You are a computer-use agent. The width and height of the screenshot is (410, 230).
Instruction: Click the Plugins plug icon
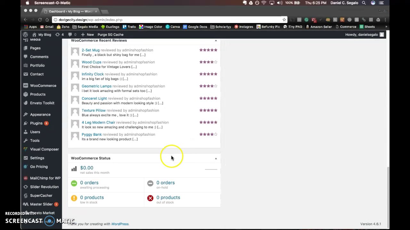(26, 123)
